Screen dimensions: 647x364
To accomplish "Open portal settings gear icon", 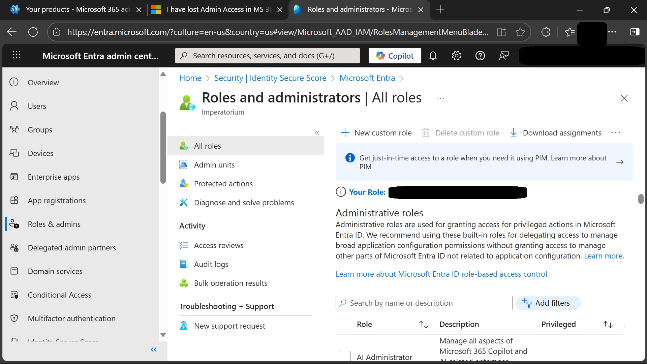I will coord(456,56).
